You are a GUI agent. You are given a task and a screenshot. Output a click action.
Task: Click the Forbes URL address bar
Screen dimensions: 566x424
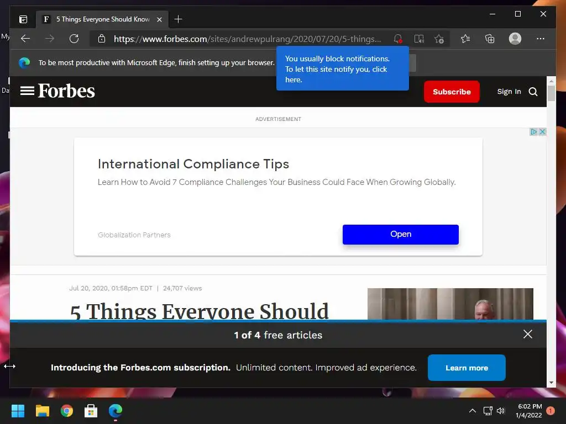(x=247, y=39)
